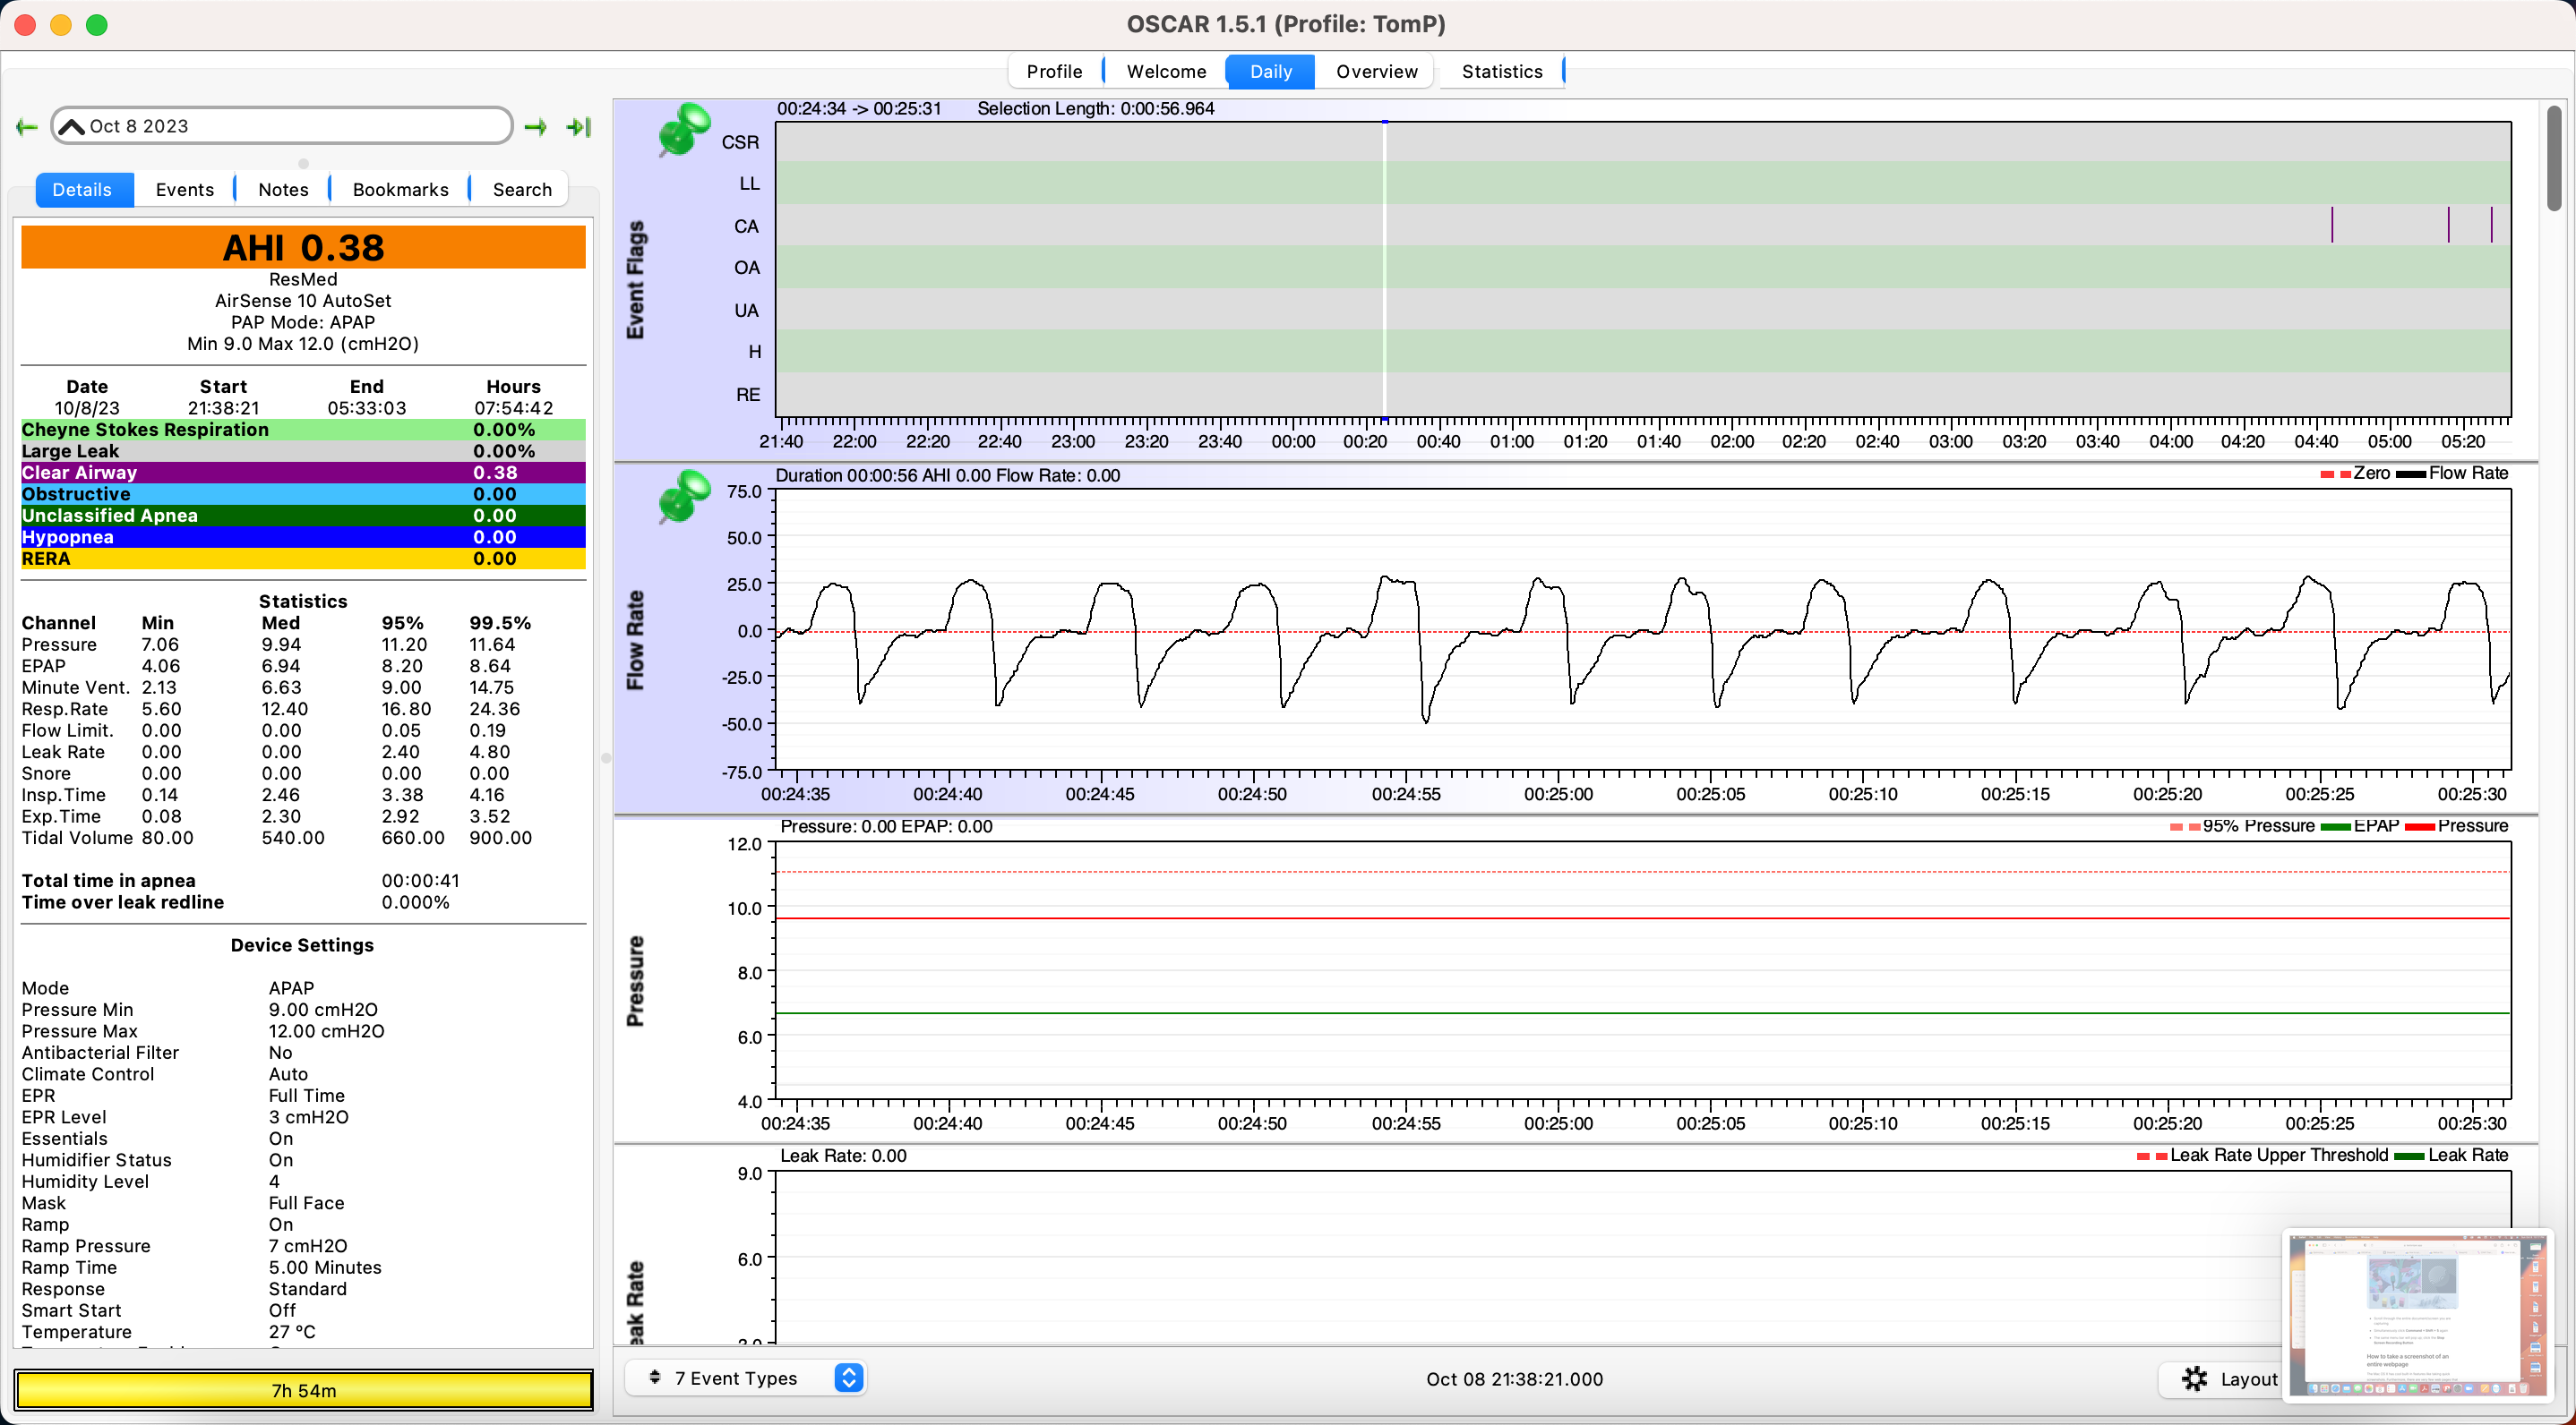Toggle the Notes tab view
Image resolution: width=2576 pixels, height=1425 pixels.
pos(279,188)
